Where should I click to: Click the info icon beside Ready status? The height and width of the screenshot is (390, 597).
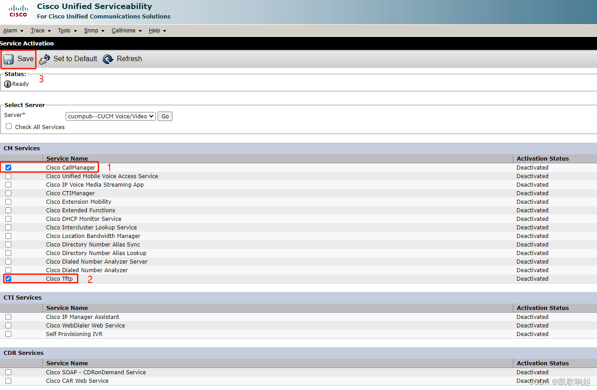[7, 84]
